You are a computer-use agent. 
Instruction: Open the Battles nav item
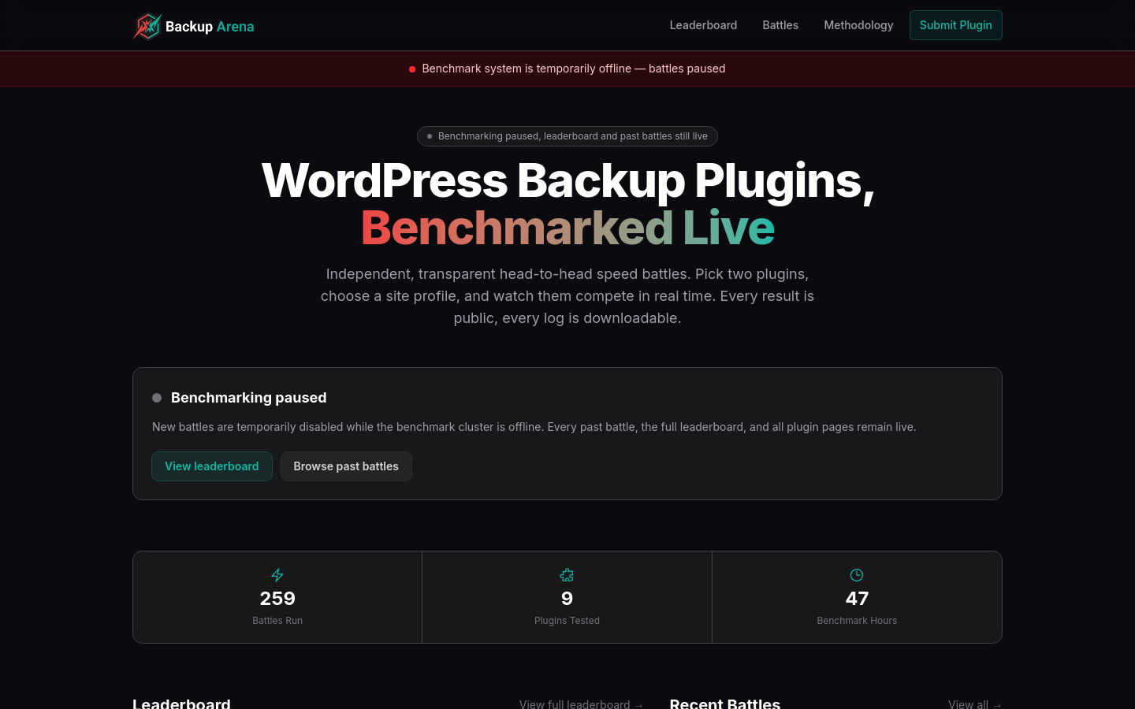[780, 25]
